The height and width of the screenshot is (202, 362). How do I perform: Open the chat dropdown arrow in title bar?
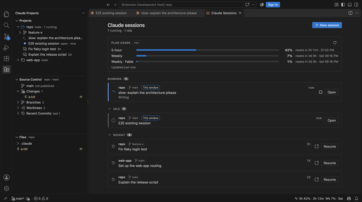[x=253, y=5]
